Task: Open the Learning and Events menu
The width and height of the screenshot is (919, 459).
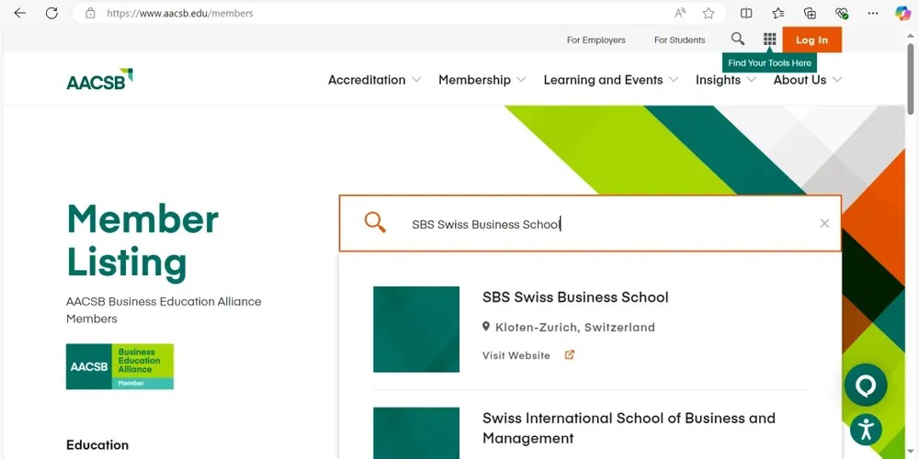Action: (x=603, y=80)
